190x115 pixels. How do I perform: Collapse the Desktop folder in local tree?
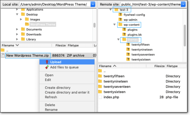point(17,15)
